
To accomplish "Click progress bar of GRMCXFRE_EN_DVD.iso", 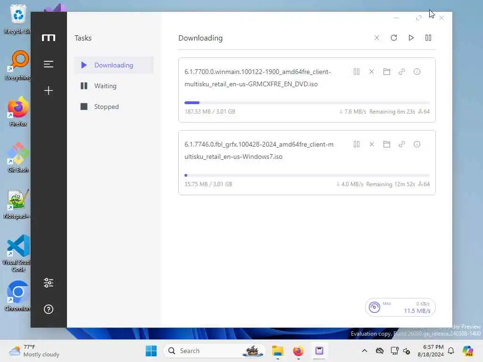I will coord(307,103).
